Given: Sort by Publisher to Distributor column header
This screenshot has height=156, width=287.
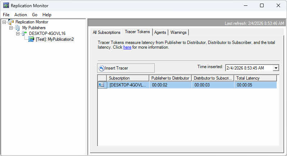Looking at the screenshot, I should pyautogui.click(x=170, y=78).
